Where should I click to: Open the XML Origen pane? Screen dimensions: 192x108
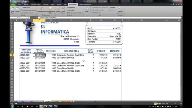pos(87,10)
